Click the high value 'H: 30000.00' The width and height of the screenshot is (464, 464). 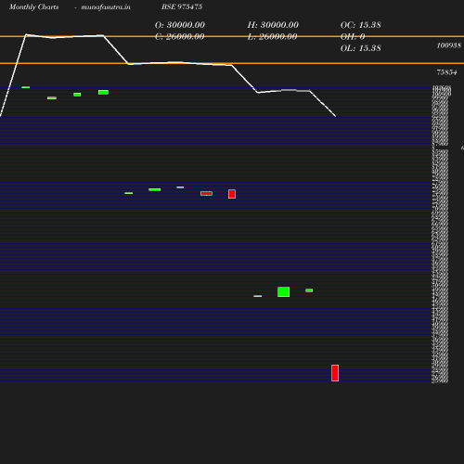(x=273, y=25)
